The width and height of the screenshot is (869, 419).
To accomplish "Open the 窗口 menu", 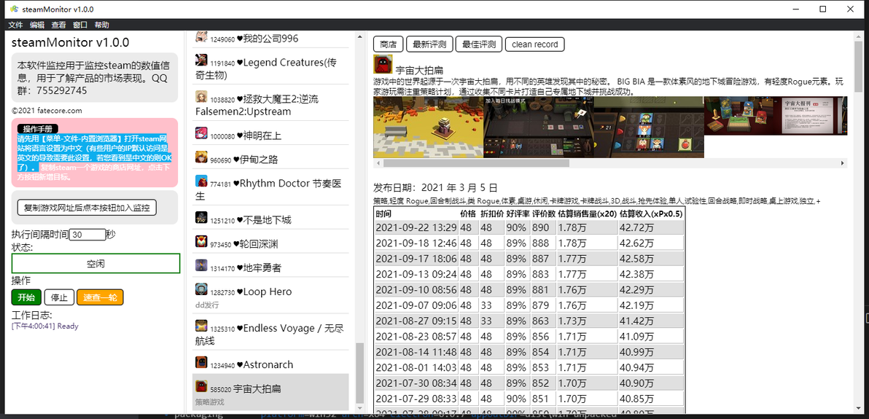I will coord(80,25).
